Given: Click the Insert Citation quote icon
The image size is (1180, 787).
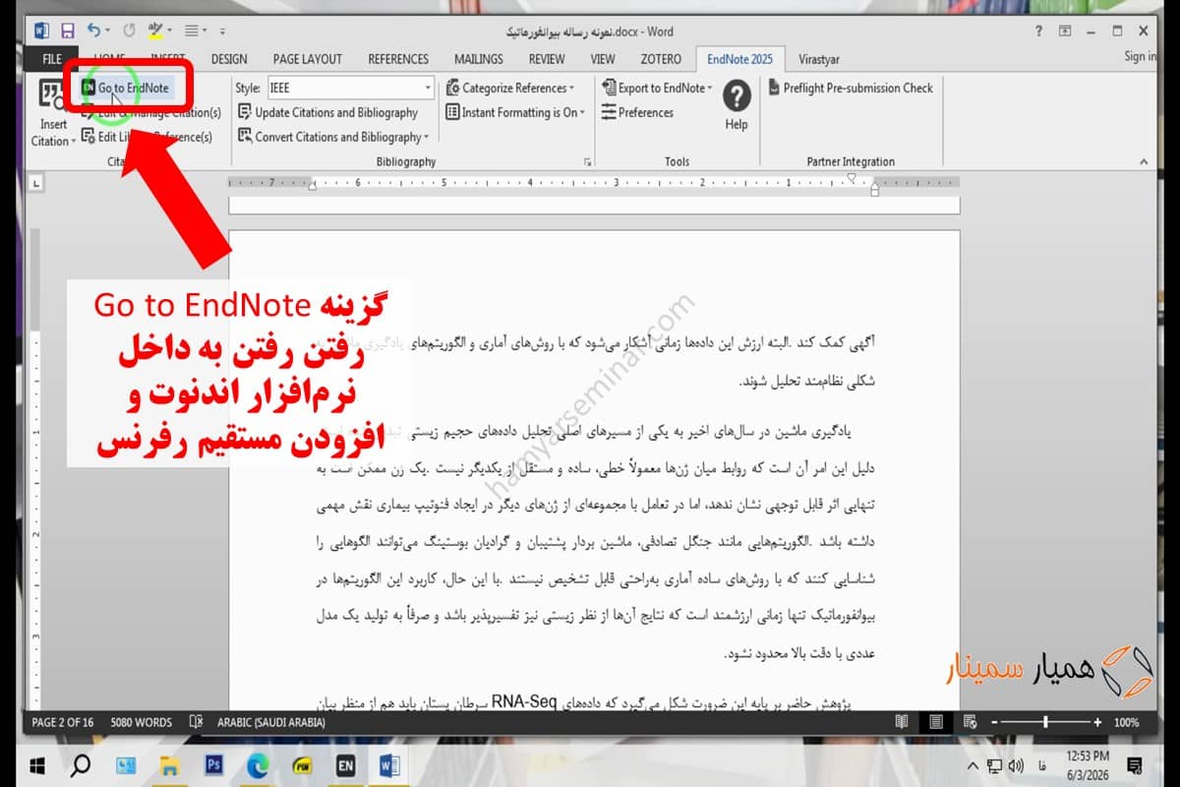Looking at the screenshot, I should click(53, 95).
